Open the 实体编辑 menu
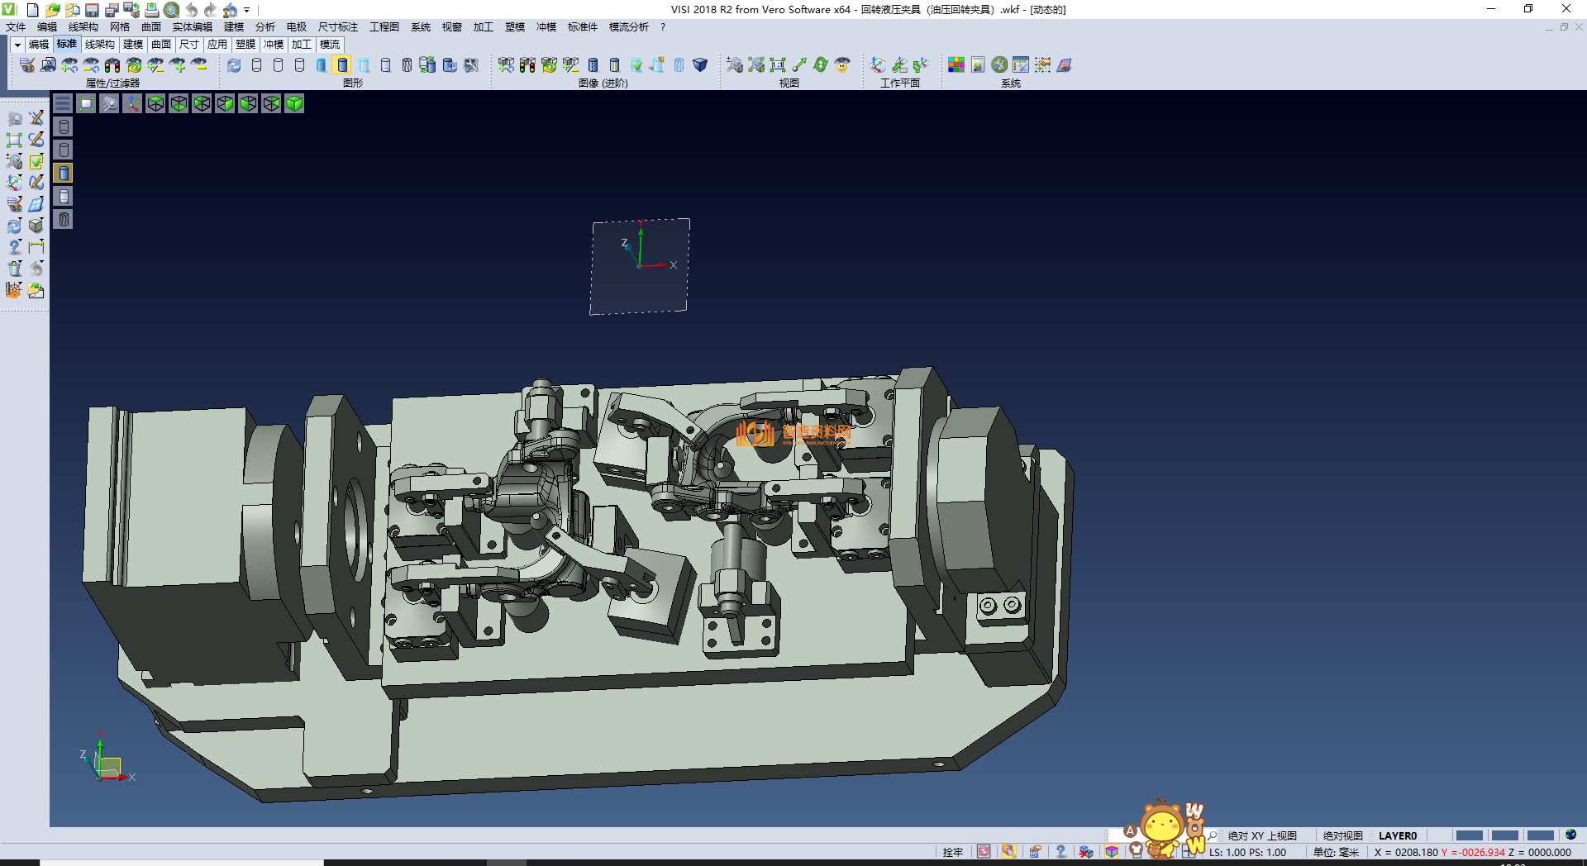 pos(192,27)
